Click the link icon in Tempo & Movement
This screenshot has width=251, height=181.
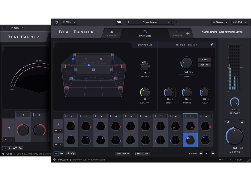tap(212, 45)
